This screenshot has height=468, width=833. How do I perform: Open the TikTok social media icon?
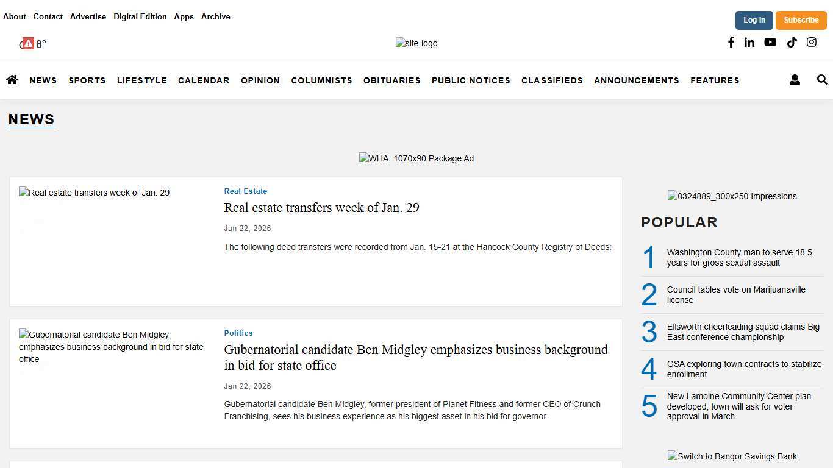792,42
